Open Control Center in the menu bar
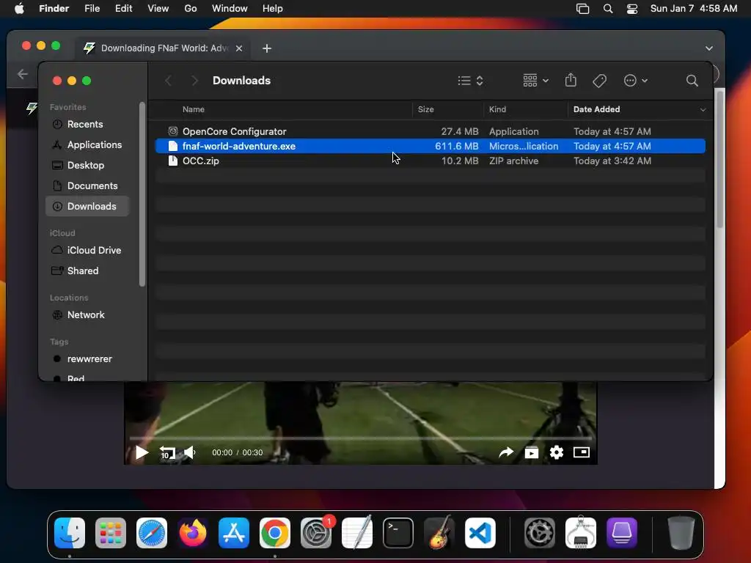 (x=632, y=9)
